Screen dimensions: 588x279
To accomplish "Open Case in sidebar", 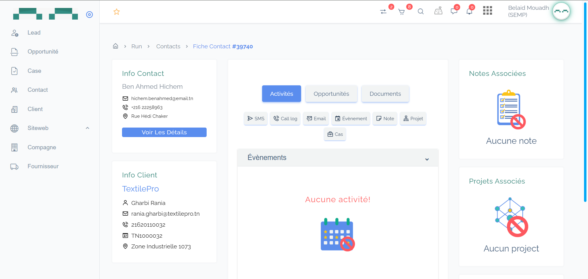I will [x=34, y=71].
